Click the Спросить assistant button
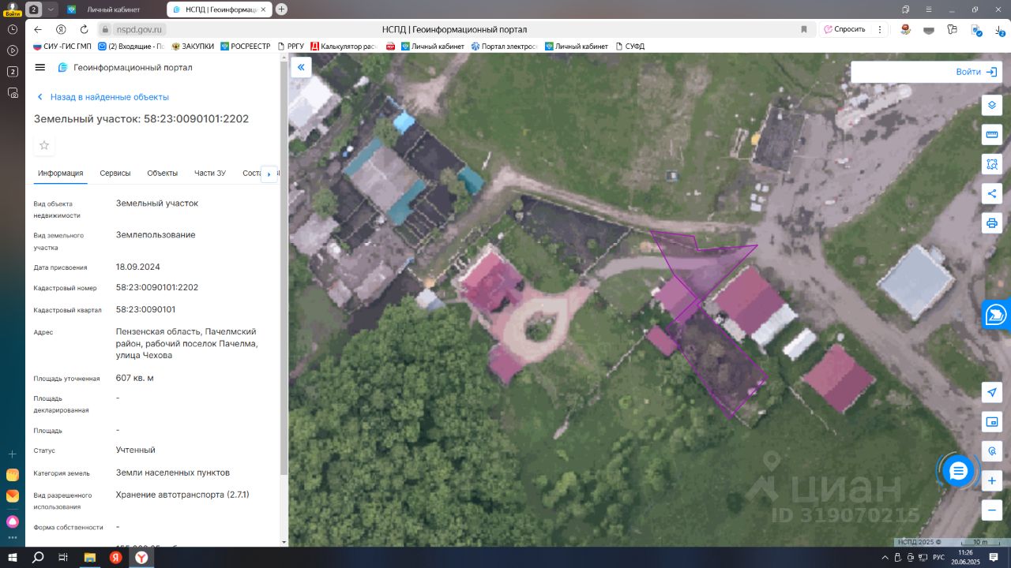1011x568 pixels. (x=844, y=29)
